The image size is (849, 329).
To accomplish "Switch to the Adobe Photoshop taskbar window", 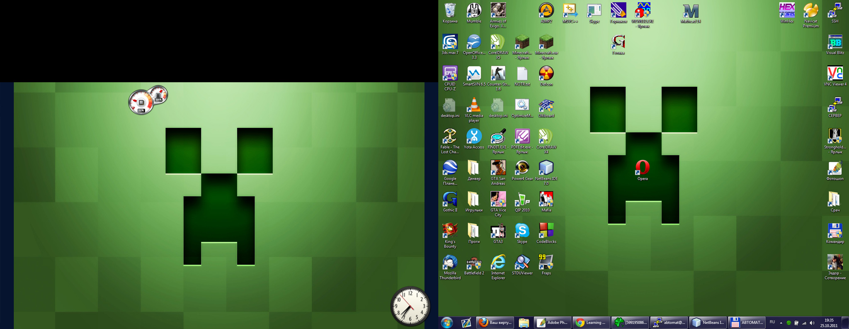I will 552,322.
